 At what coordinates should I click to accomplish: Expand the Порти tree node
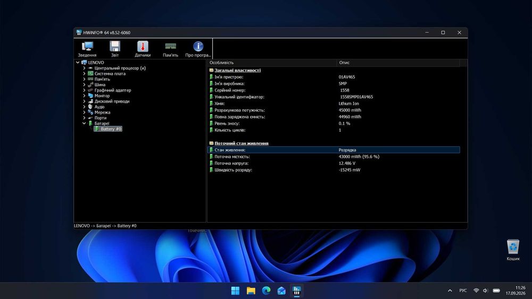84,118
